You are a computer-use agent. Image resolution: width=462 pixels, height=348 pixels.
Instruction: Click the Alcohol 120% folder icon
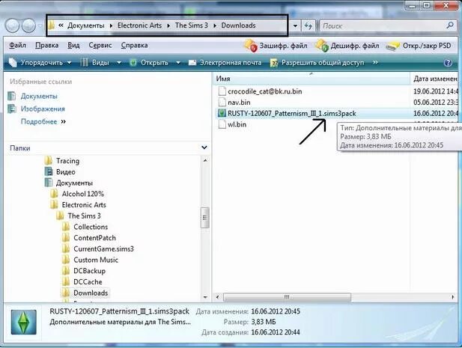[x=54, y=194]
